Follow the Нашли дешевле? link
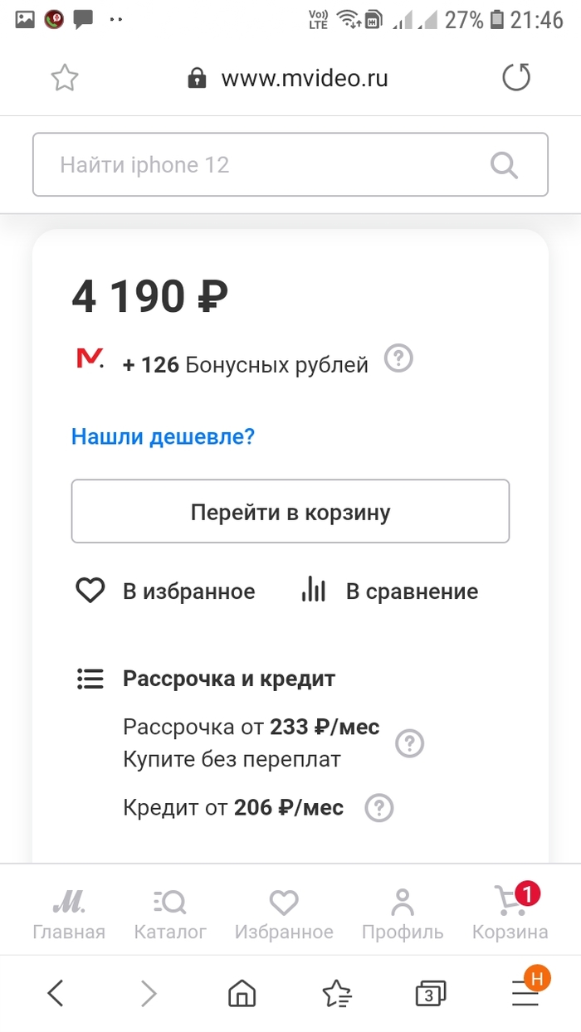The height and width of the screenshot is (1032, 581). coord(163,436)
